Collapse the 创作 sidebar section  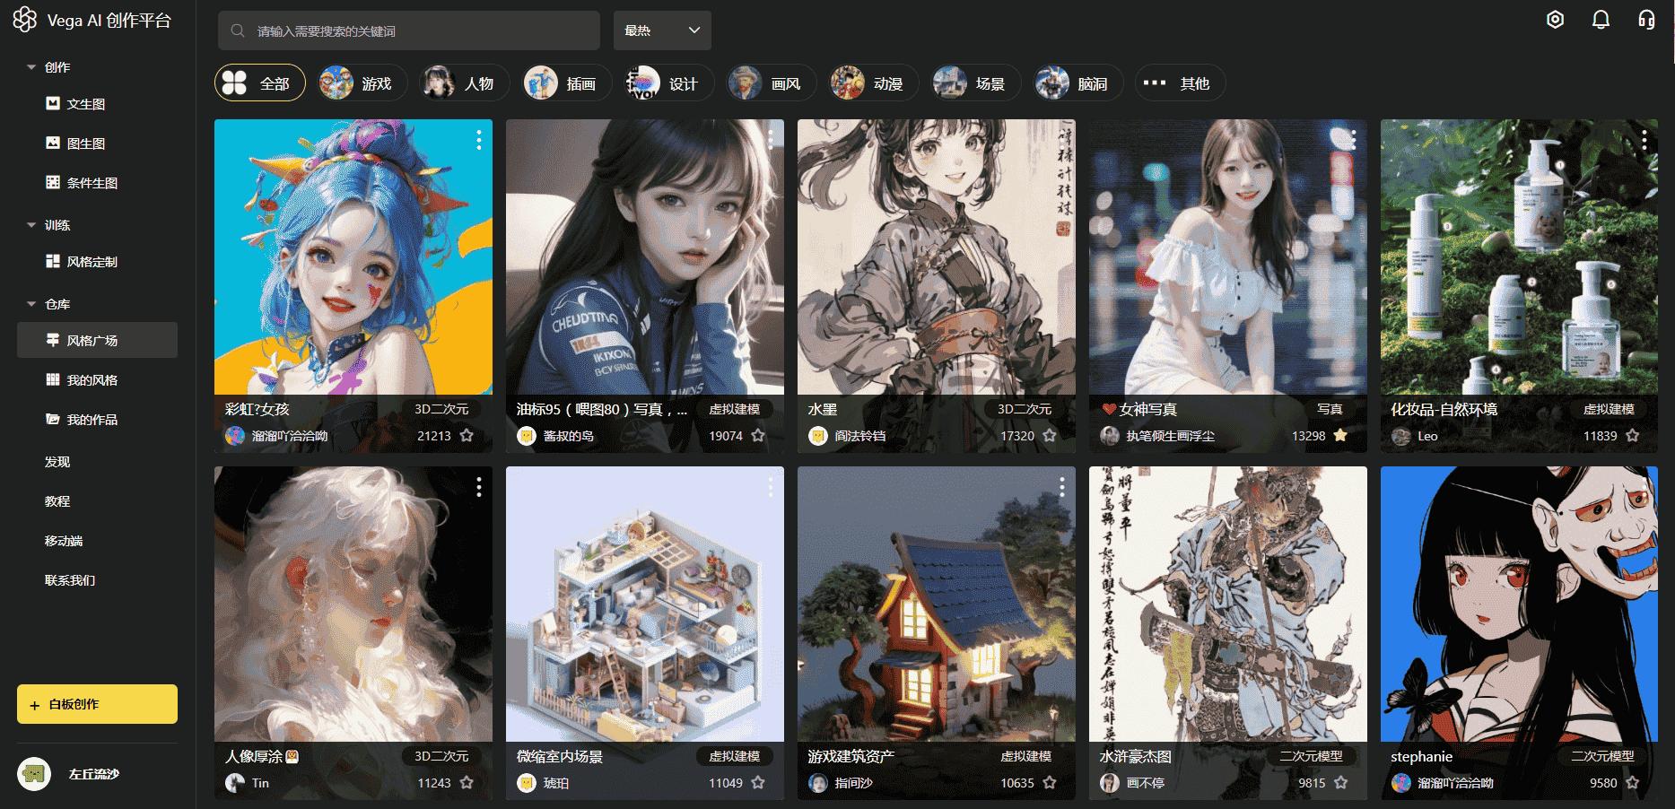(31, 67)
